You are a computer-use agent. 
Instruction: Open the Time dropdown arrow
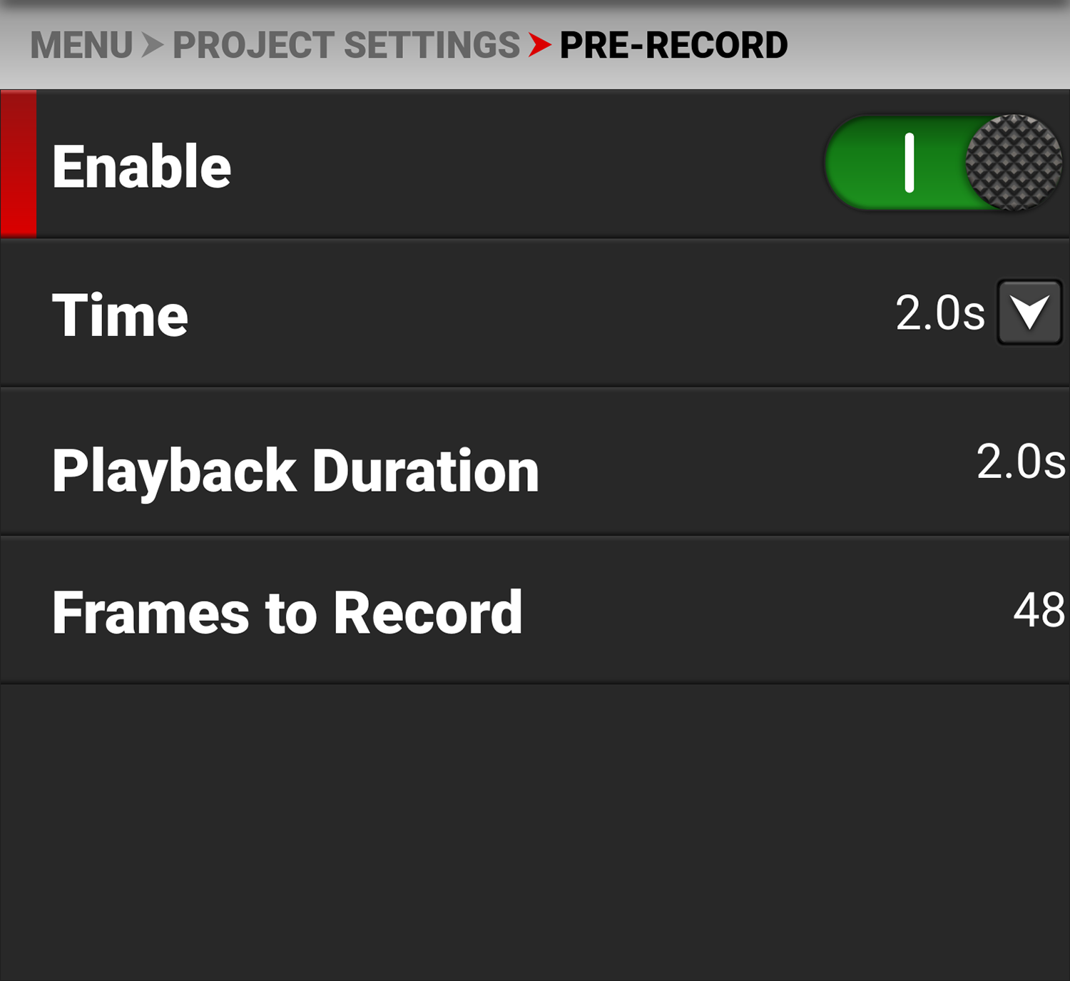pyautogui.click(x=1029, y=312)
